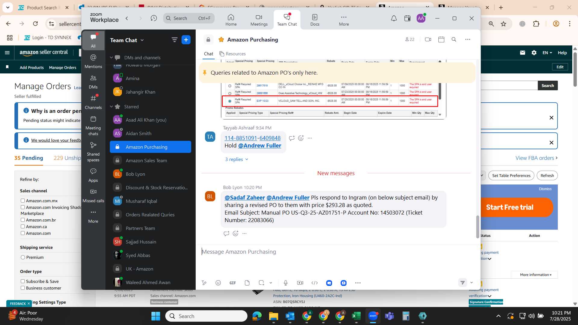Check the Business customer order type
This screenshot has height=325, width=578.
pos(23,288)
